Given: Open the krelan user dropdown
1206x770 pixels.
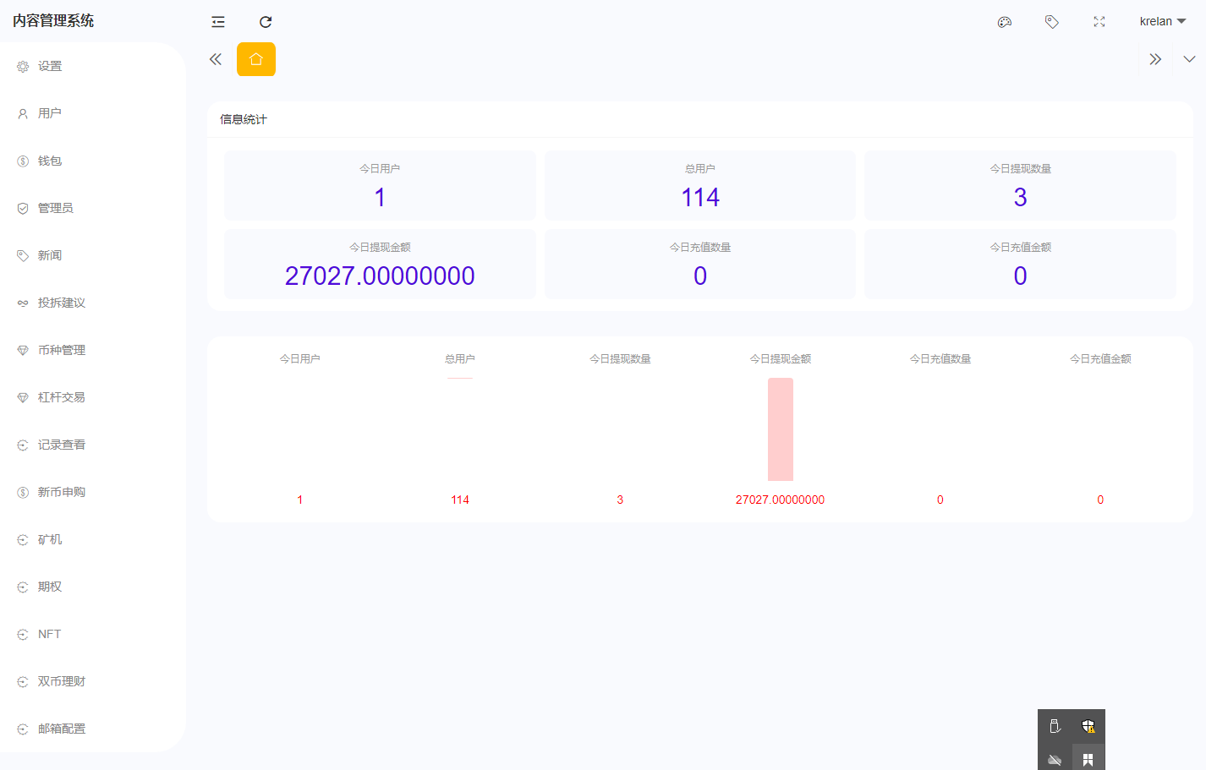Looking at the screenshot, I should pyautogui.click(x=1163, y=21).
